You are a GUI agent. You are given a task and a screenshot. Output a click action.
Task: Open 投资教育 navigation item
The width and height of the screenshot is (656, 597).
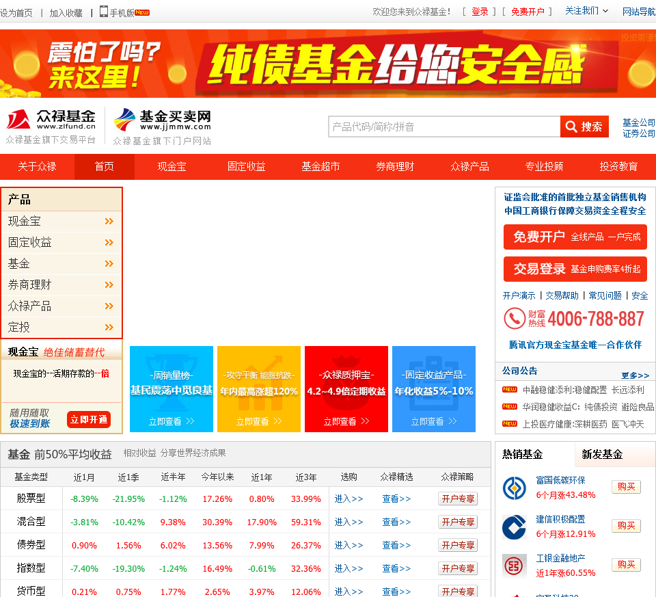[619, 167]
